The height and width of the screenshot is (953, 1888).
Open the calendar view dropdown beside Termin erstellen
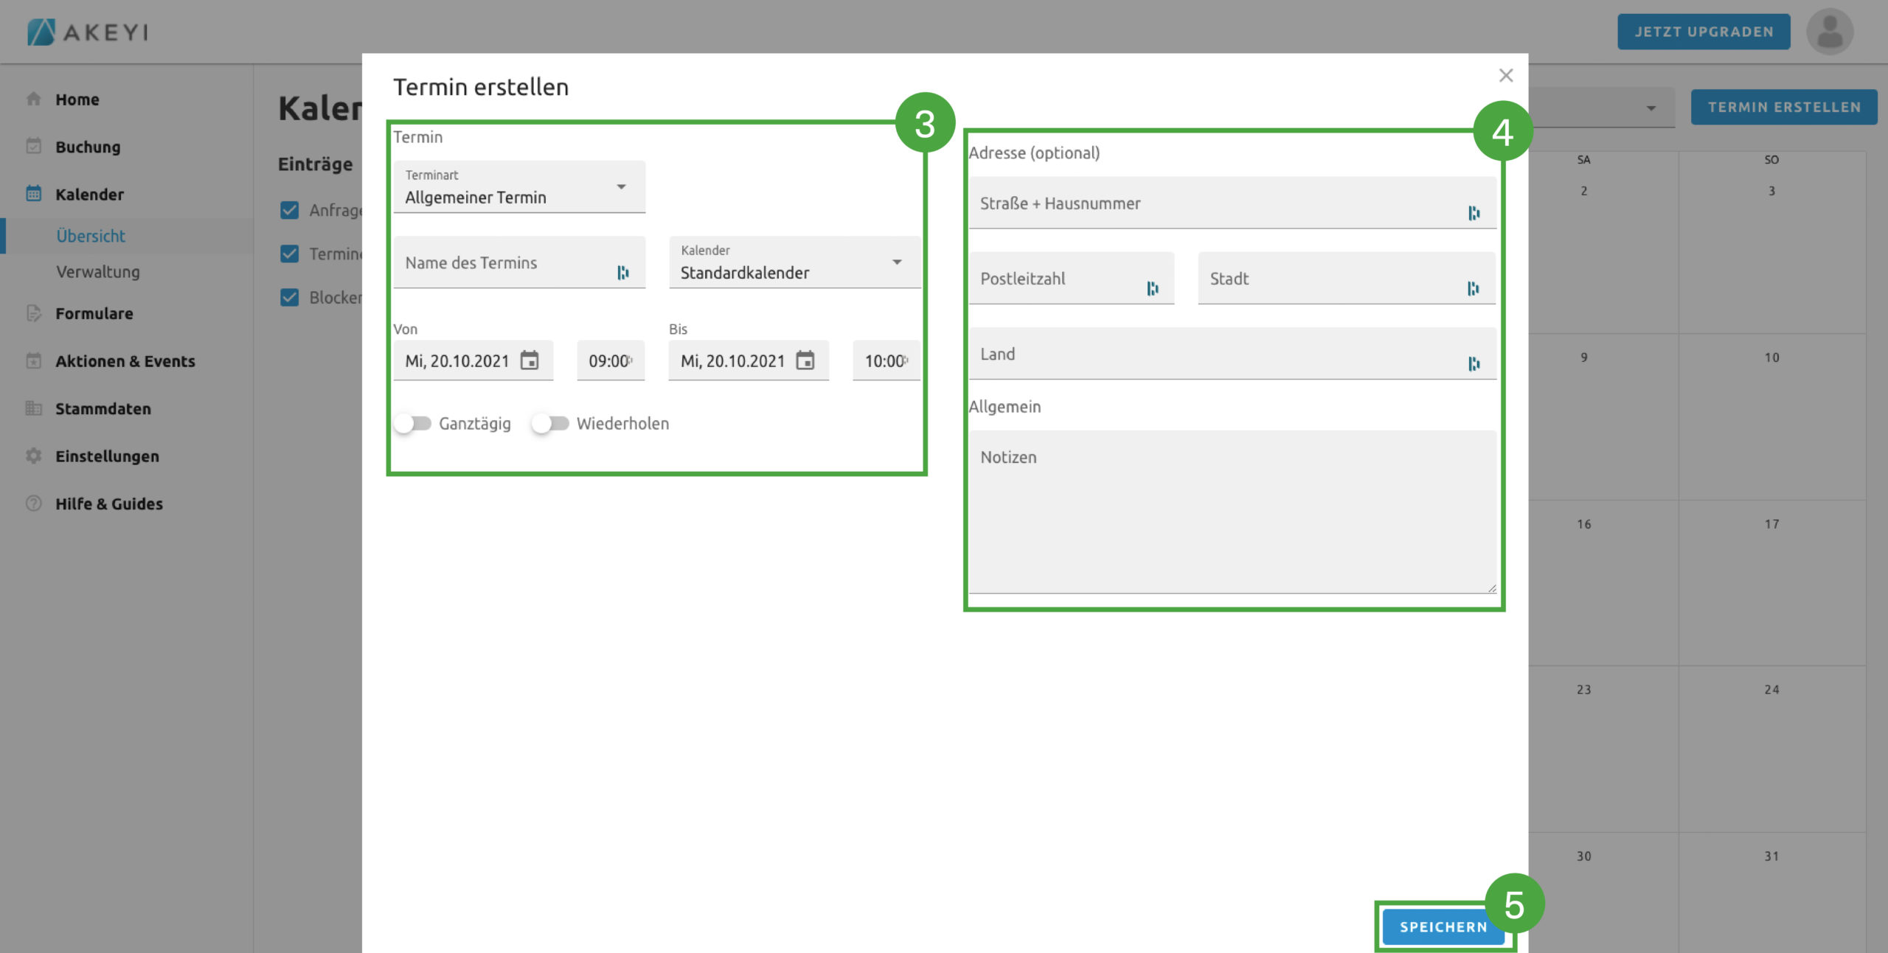pyautogui.click(x=1651, y=108)
